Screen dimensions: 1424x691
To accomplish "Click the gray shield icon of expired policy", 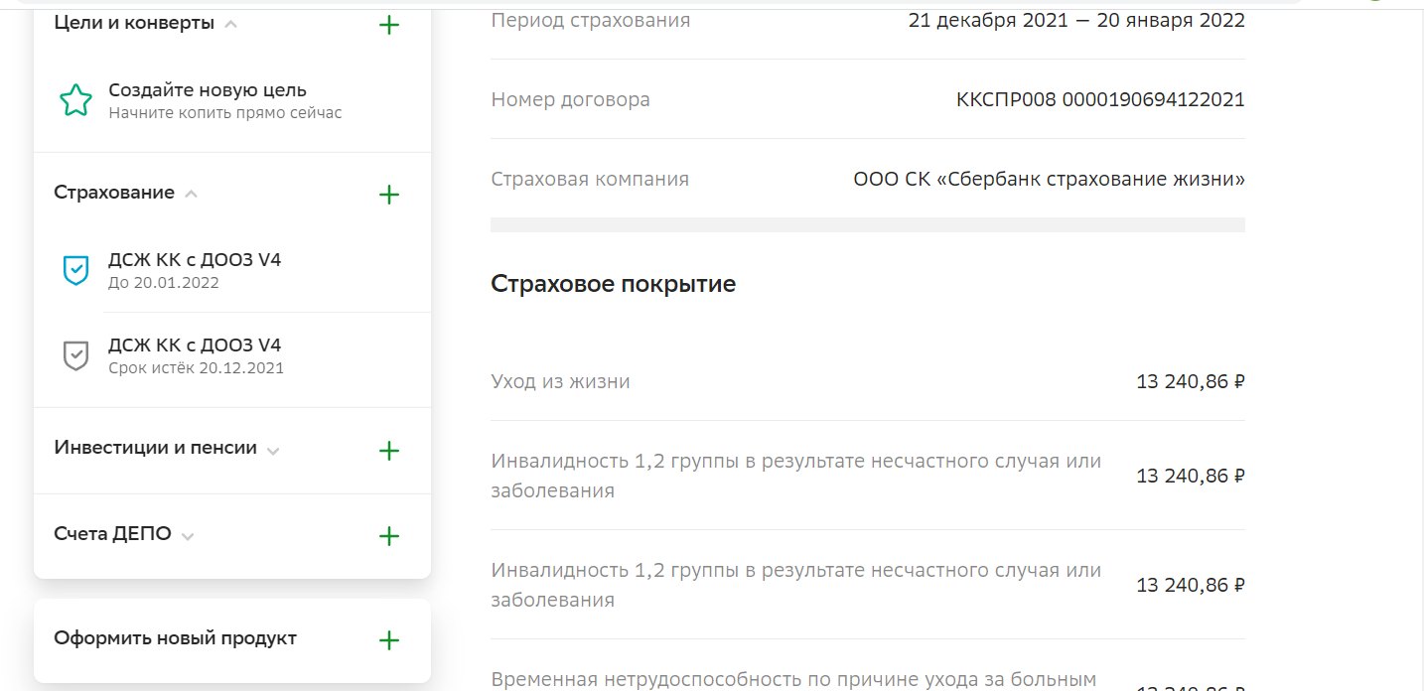I will (x=75, y=354).
